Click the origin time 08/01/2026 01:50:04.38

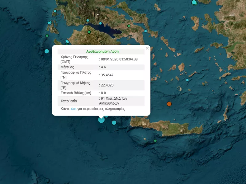(x=119, y=59)
